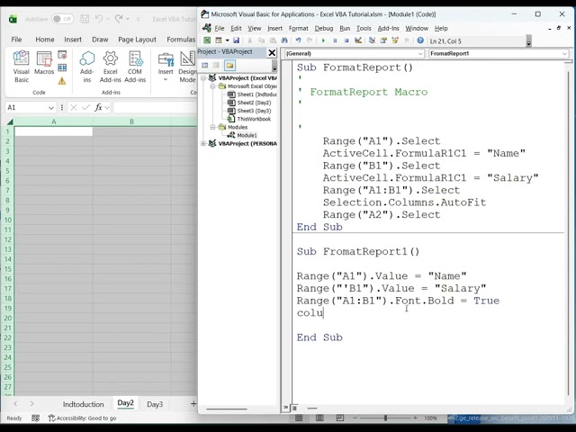The image size is (576, 432).
Task: Click the Add-ins hexagon button in ribbon
Action: [x=87, y=67]
